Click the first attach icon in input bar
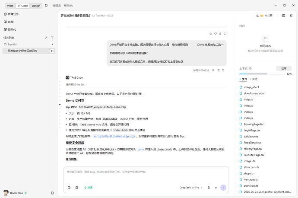298x198 pixels. 69,188
